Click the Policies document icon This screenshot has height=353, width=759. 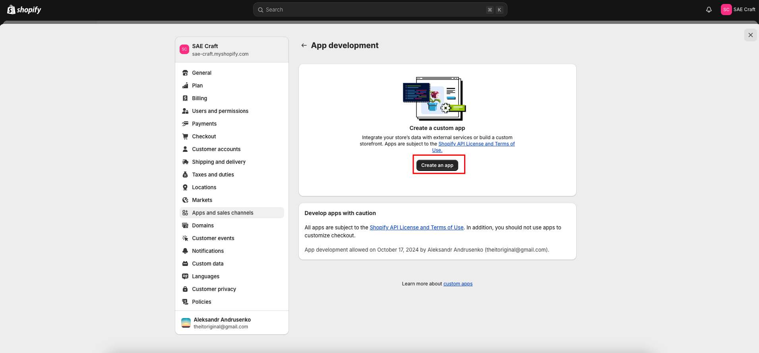coord(185,302)
